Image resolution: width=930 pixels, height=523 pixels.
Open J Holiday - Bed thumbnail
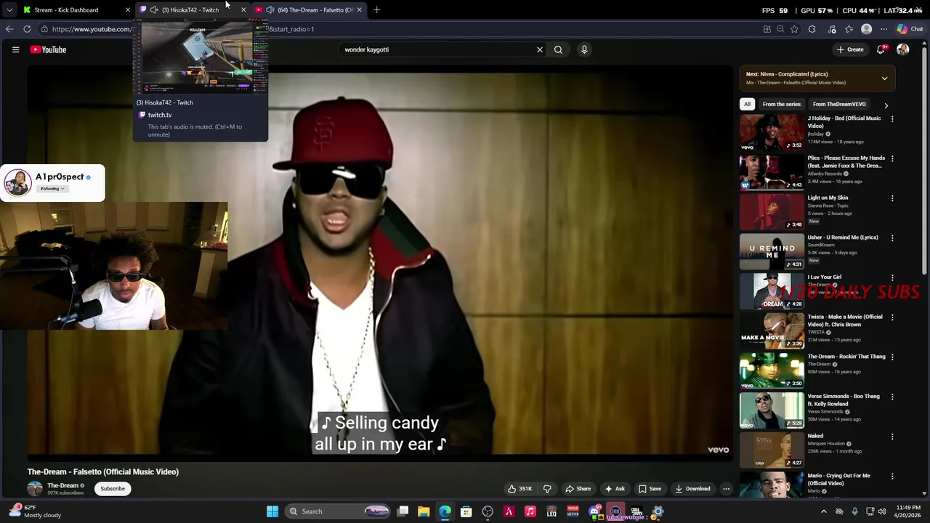(x=772, y=132)
